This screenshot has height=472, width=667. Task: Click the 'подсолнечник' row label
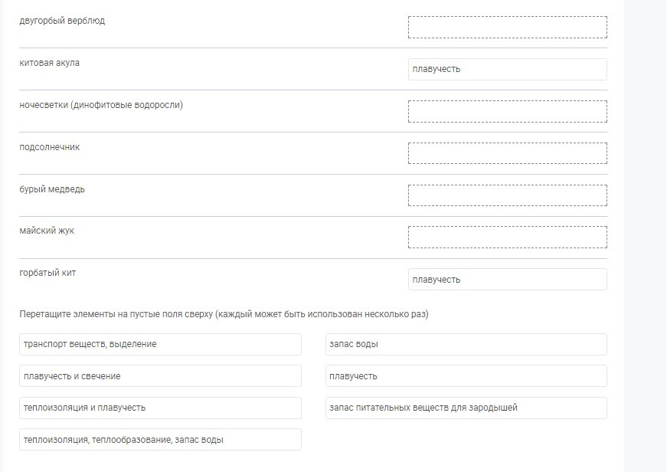click(x=49, y=147)
